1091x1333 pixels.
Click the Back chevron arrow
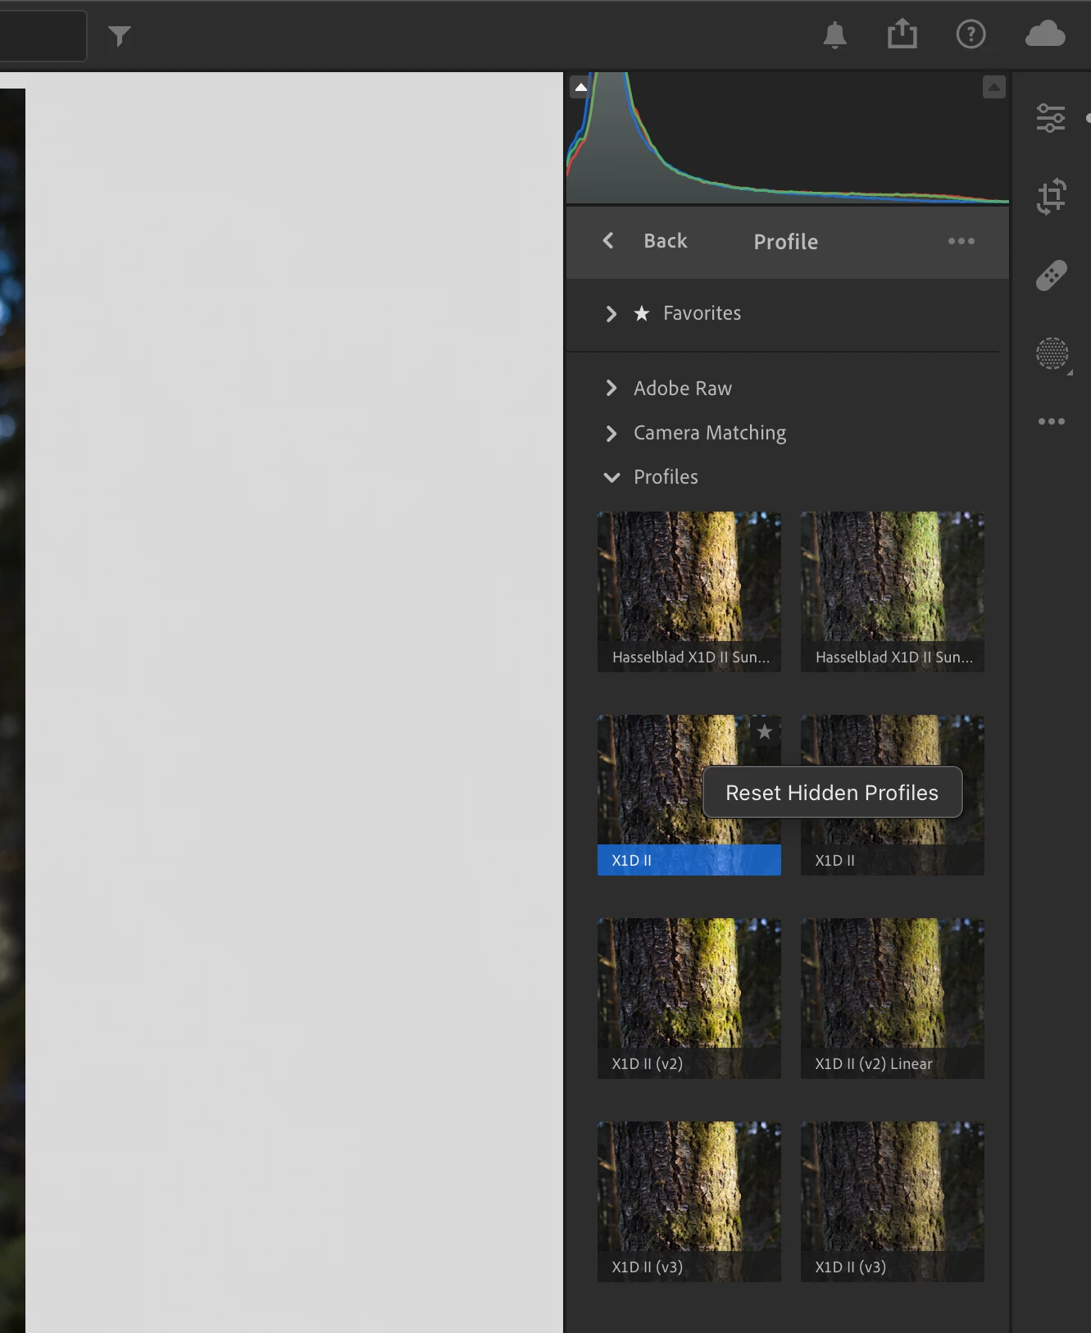tap(608, 240)
